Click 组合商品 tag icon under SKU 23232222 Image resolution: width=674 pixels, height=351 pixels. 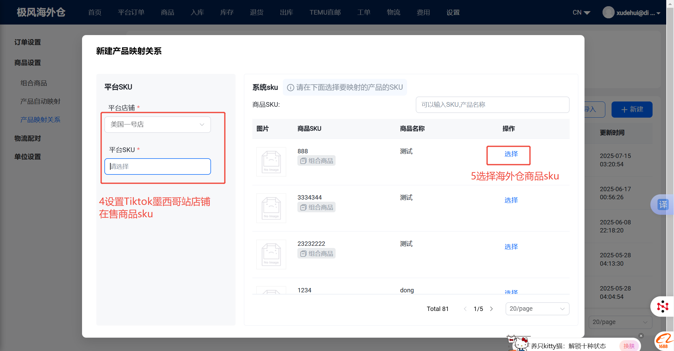303,254
